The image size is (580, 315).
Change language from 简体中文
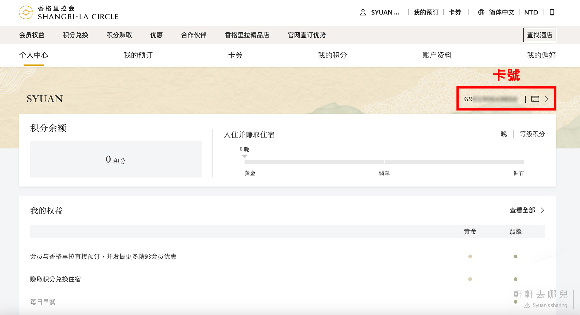[502, 12]
